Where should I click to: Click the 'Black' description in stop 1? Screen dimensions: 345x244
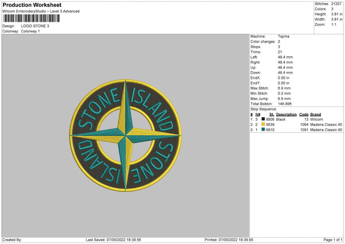[281, 119]
